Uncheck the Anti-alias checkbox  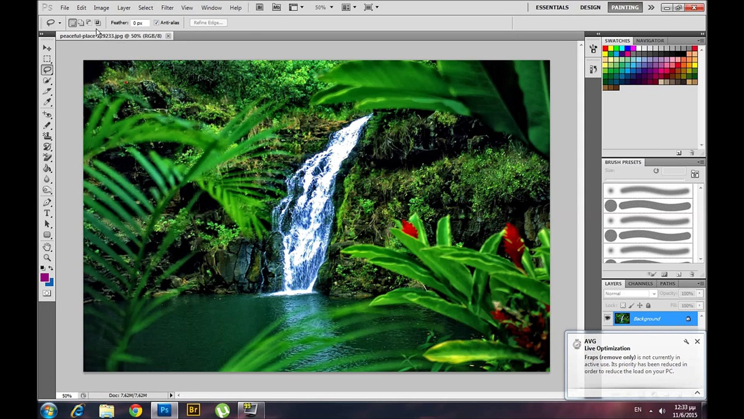coord(156,23)
